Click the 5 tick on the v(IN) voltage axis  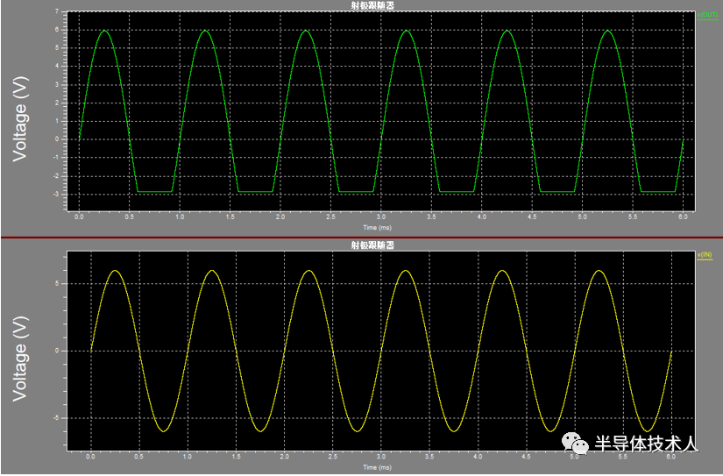pos(57,284)
